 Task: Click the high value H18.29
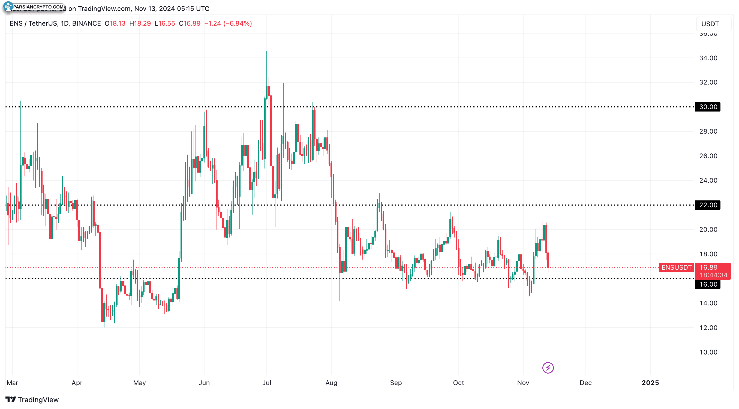pyautogui.click(x=140, y=23)
